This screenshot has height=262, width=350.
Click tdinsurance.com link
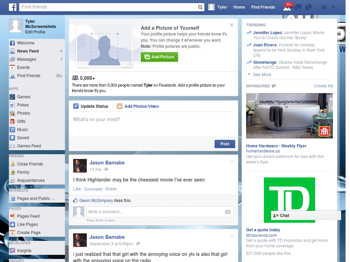(x=261, y=235)
